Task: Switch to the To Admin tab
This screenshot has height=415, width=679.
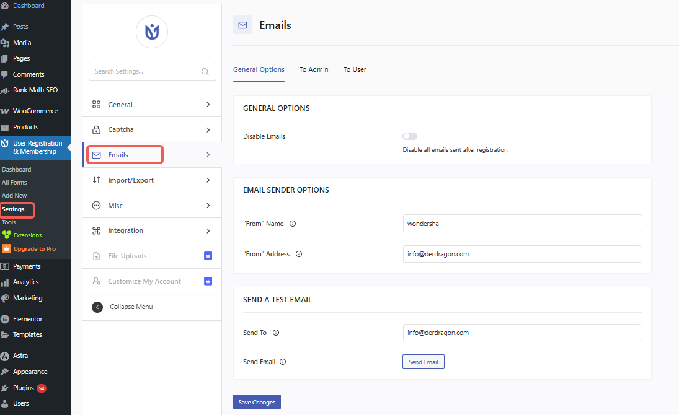Action: click(314, 69)
